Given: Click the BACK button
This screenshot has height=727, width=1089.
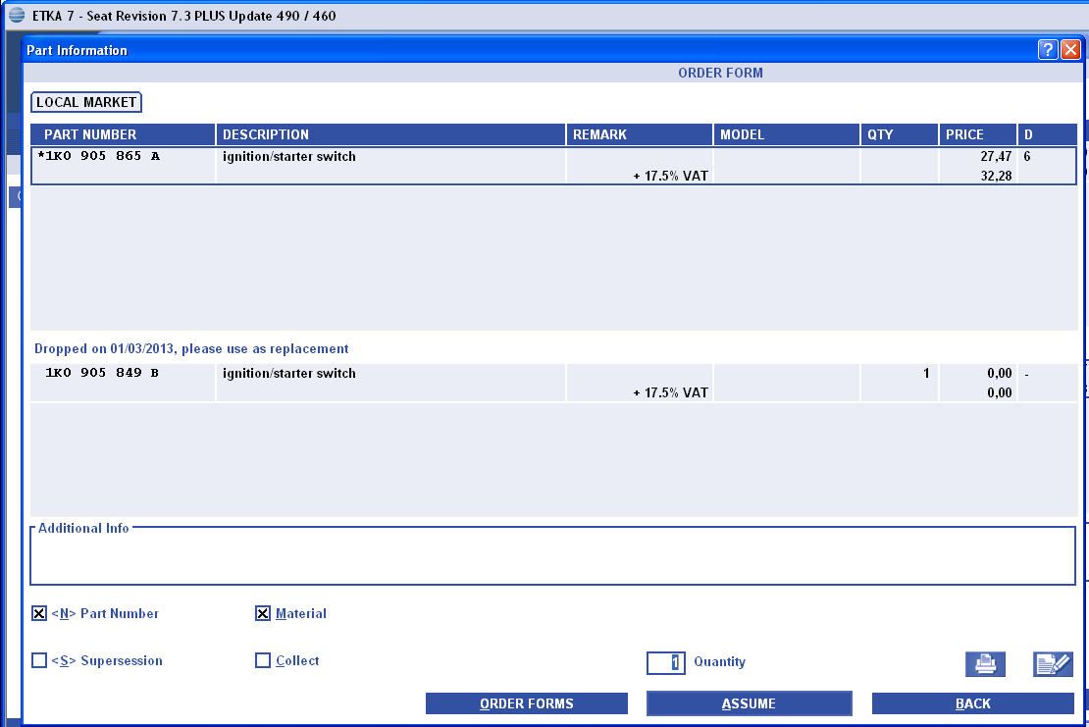Looking at the screenshot, I should (x=973, y=703).
